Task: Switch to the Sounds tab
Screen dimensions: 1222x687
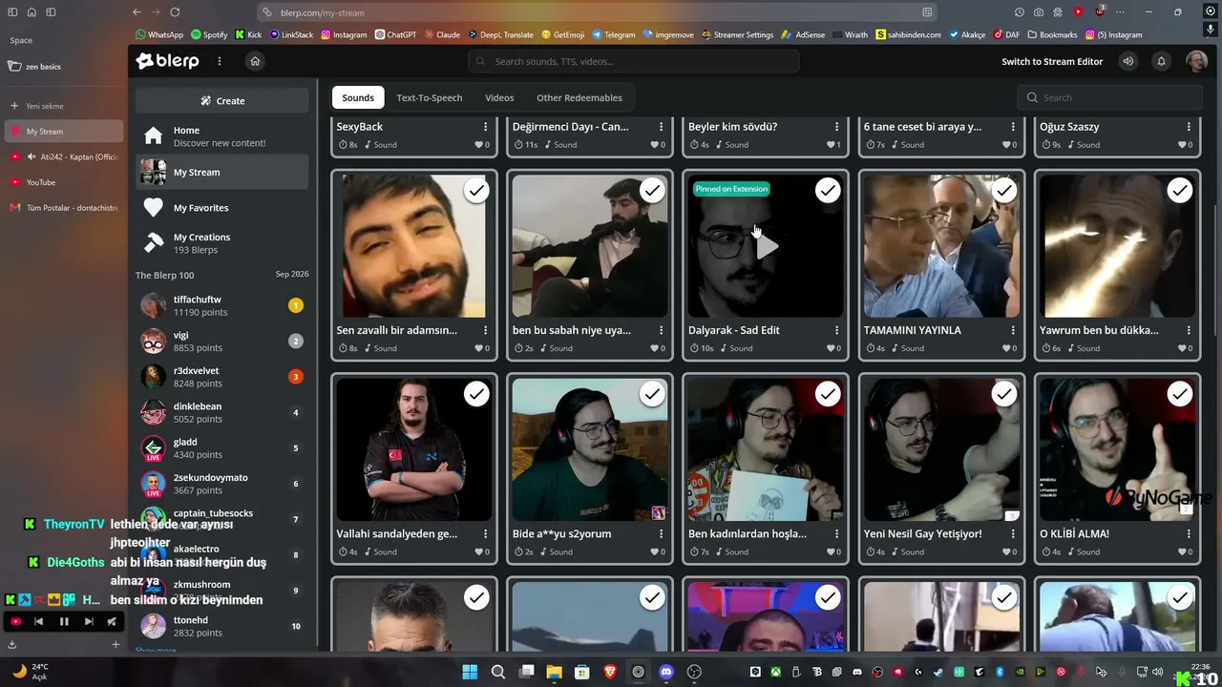Action: pos(358,97)
